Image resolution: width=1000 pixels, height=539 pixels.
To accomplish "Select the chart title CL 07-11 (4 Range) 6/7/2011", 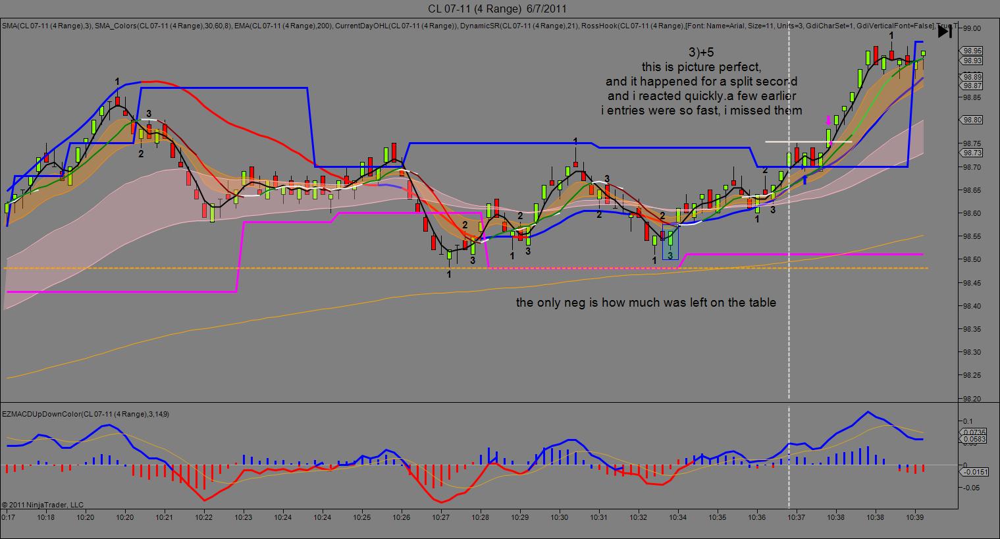I will tap(497, 9).
